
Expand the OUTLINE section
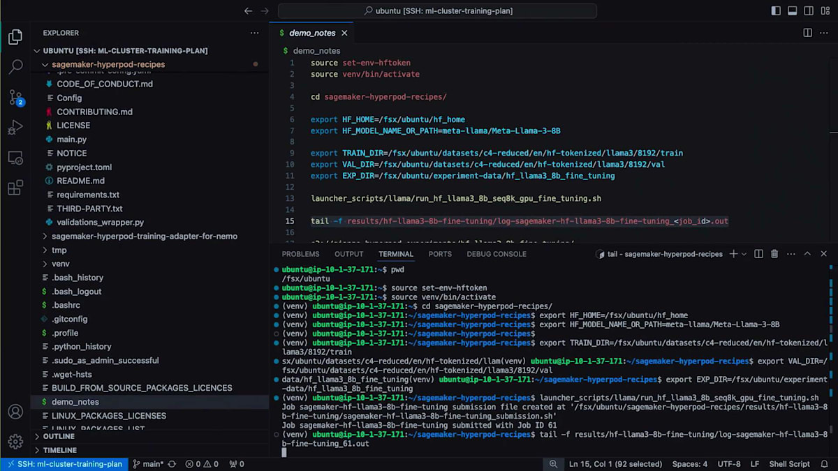click(x=59, y=436)
